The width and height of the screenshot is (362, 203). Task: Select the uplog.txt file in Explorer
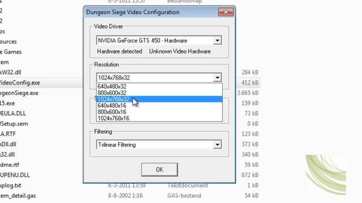(11, 186)
